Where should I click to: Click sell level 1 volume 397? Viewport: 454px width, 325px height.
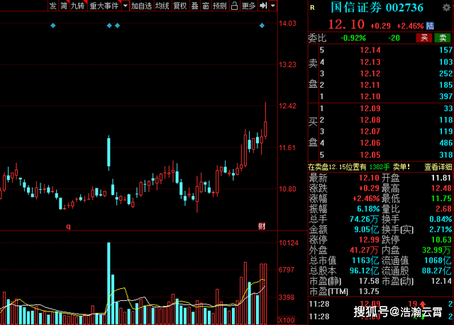click(445, 96)
